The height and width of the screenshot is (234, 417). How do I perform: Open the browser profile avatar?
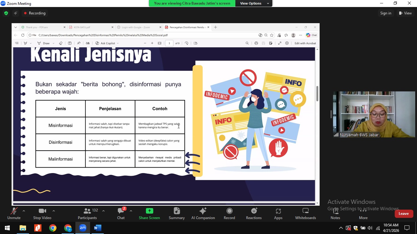(x=293, y=35)
